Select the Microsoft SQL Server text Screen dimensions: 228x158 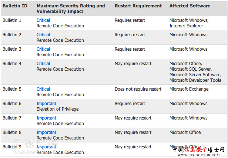tap(191, 69)
